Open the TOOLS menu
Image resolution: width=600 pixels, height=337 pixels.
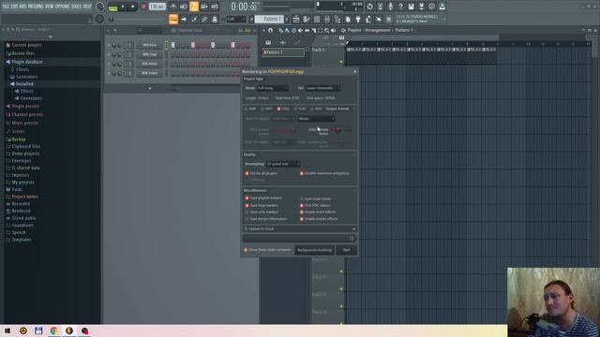point(76,7)
